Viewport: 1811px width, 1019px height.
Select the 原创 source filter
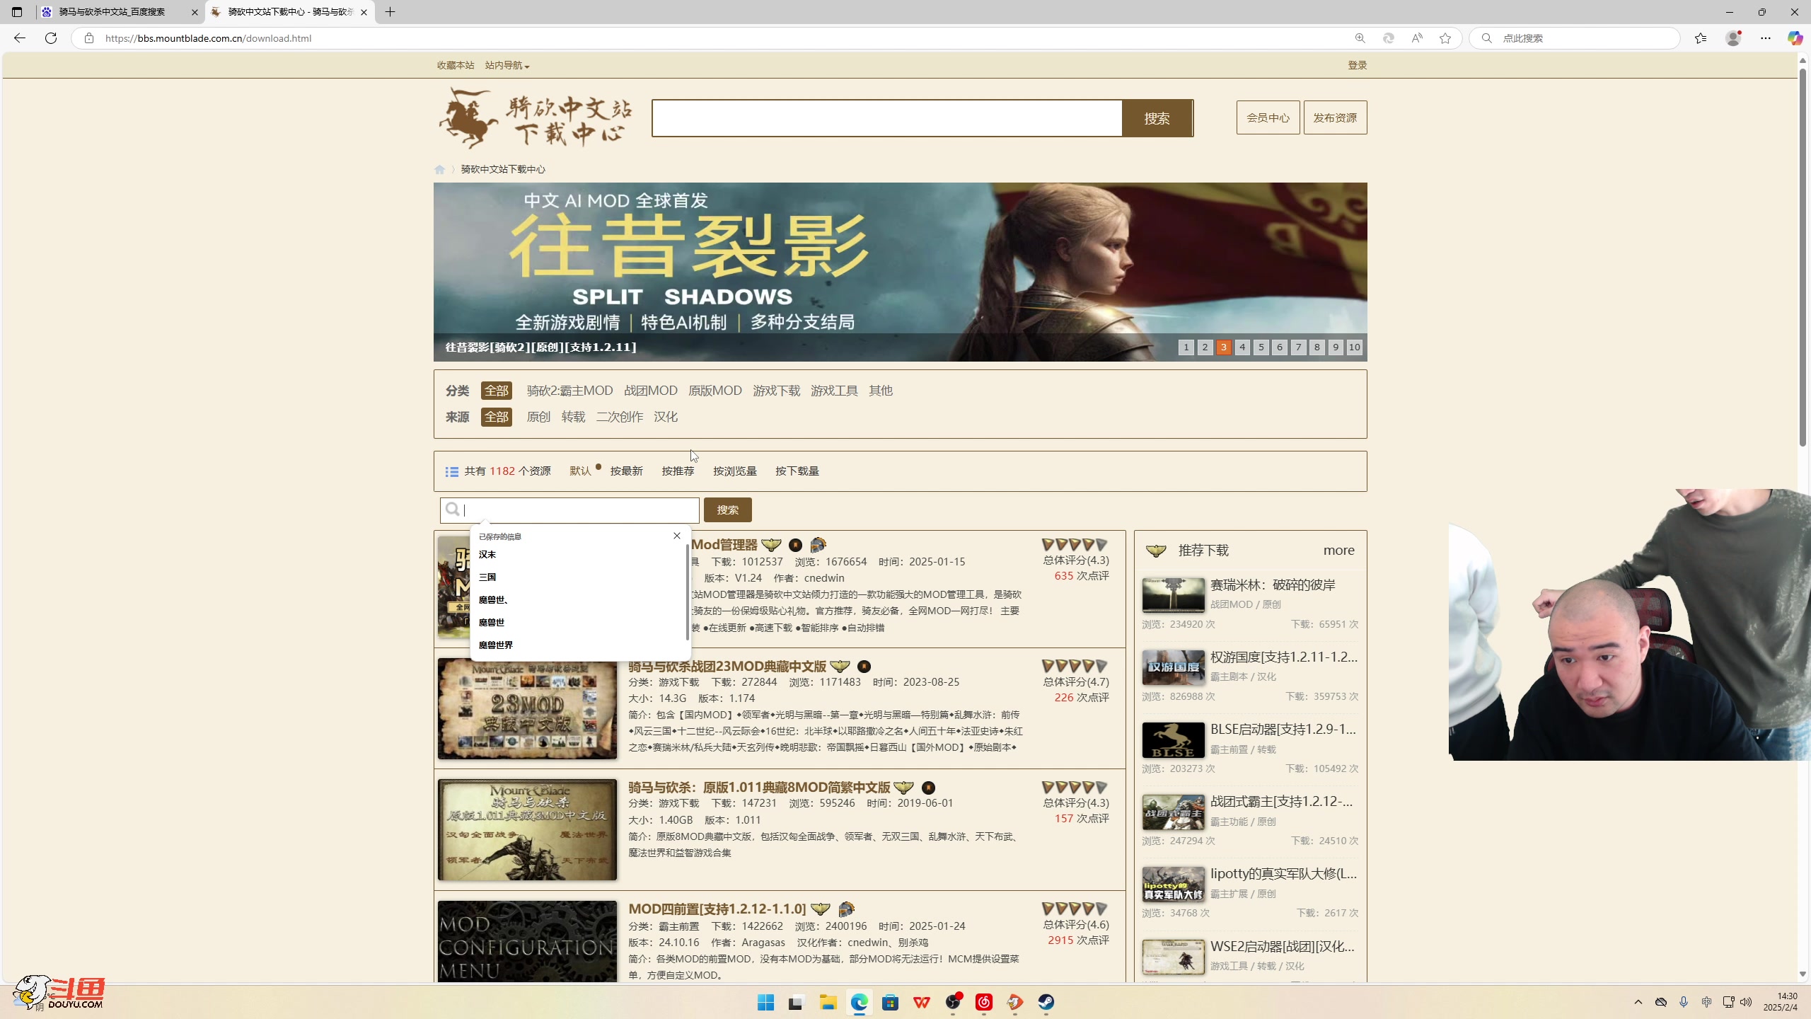pyautogui.click(x=538, y=417)
